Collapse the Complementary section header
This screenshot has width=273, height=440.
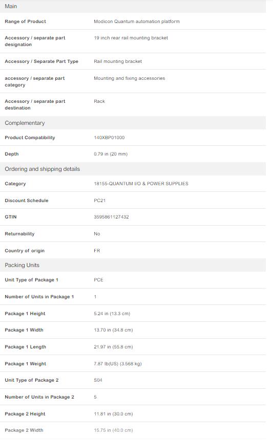133,123
